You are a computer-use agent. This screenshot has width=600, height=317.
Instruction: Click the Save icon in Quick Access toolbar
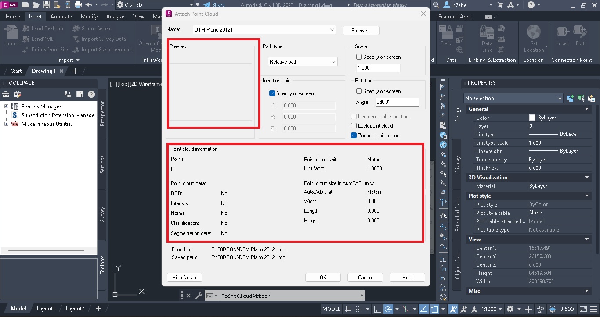coord(47,5)
